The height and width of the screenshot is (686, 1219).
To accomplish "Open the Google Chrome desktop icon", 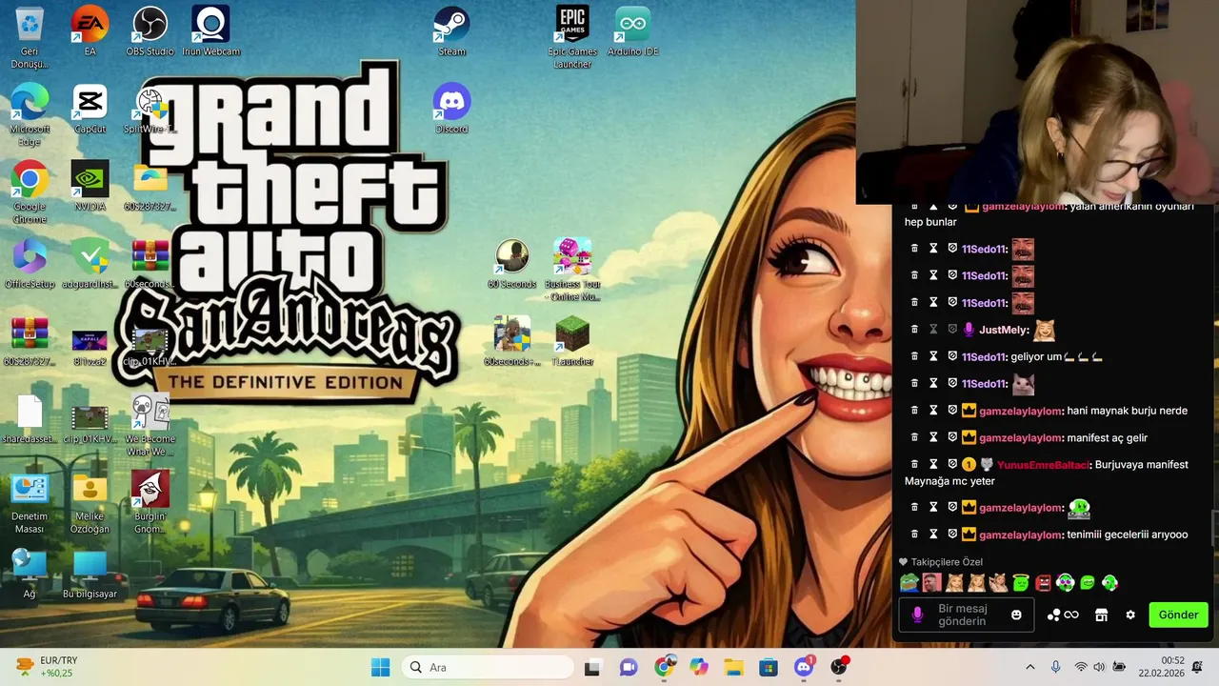I will 30,192.
